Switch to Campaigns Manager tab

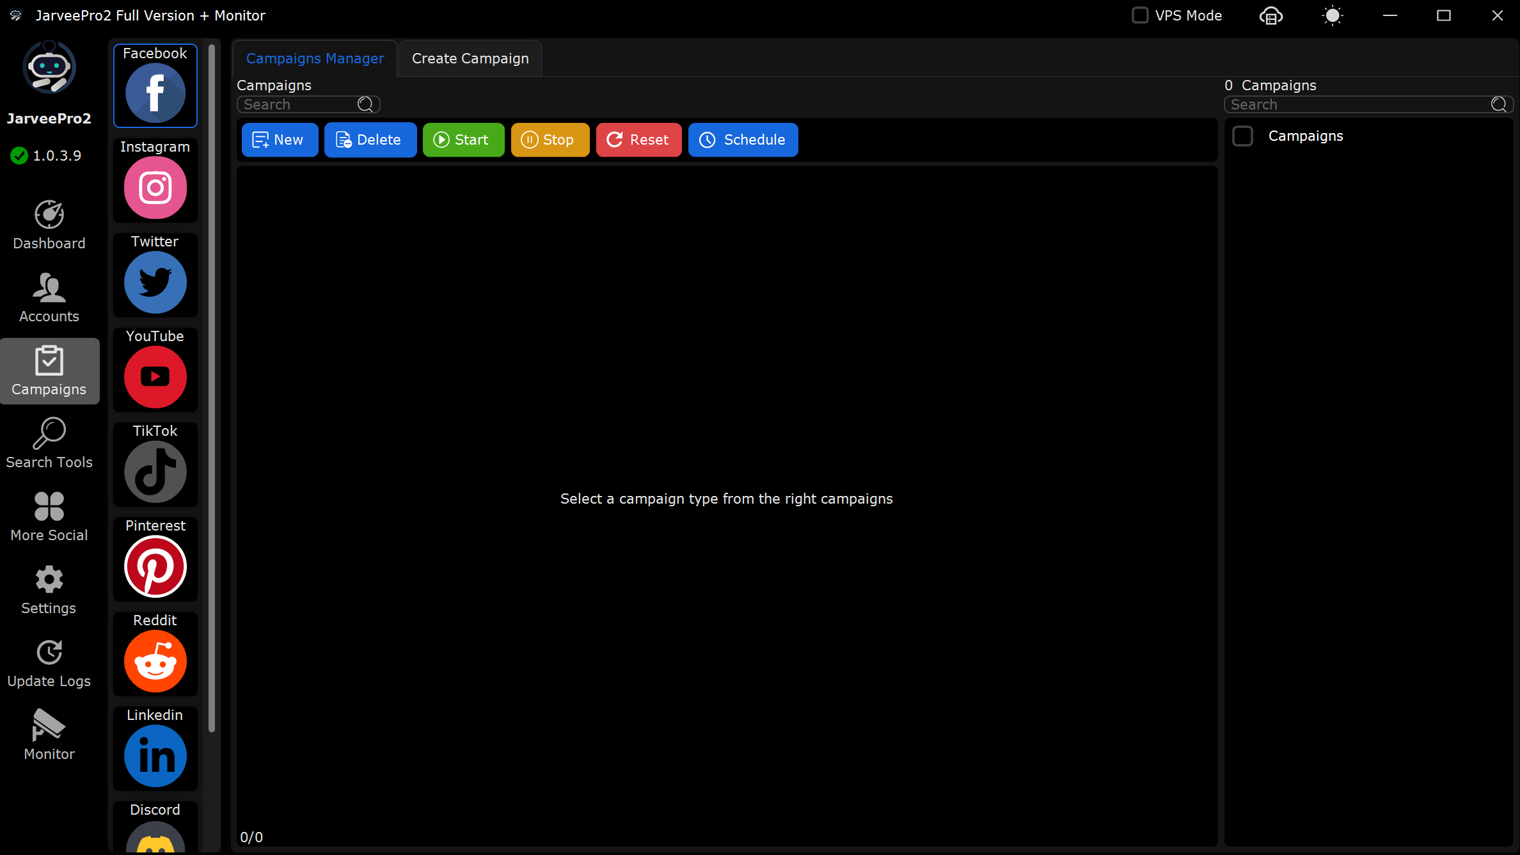click(315, 58)
